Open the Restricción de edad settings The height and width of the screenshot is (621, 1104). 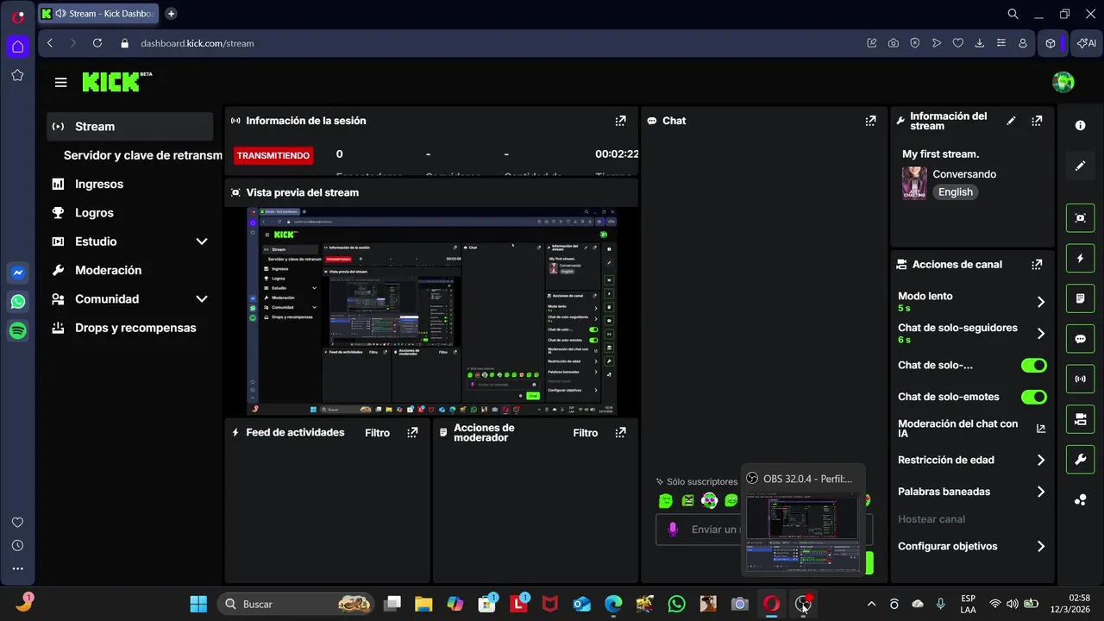point(972,460)
